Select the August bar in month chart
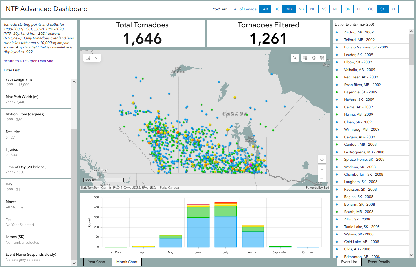The width and height of the screenshot is (416, 267). click(x=253, y=236)
